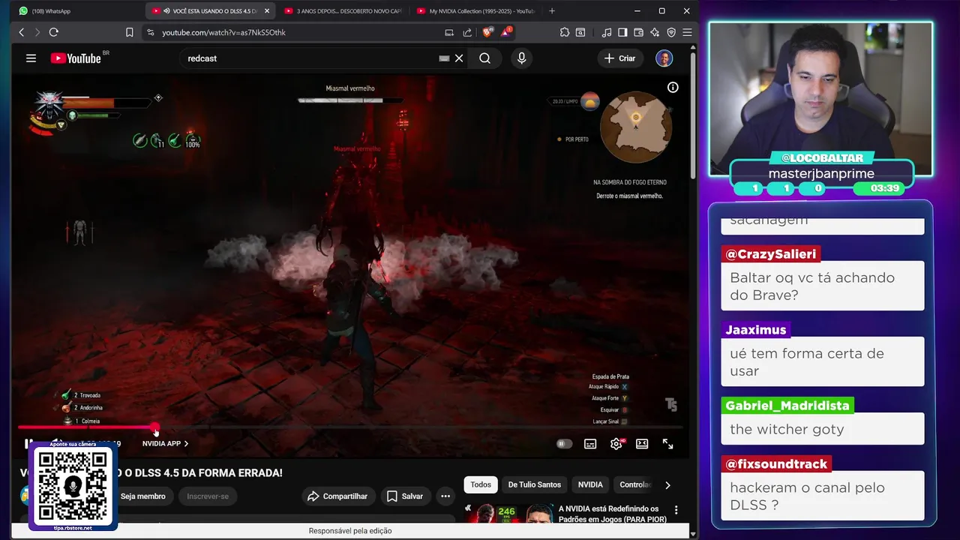Click the Inscrever-se button
This screenshot has width=960, height=540.
[x=208, y=496]
